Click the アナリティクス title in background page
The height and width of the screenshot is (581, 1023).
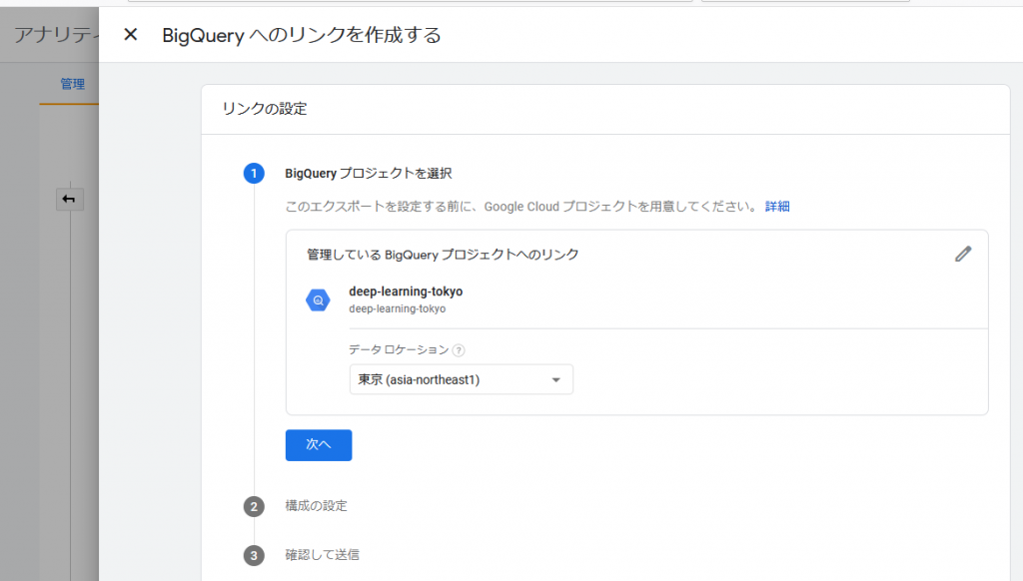(x=56, y=35)
